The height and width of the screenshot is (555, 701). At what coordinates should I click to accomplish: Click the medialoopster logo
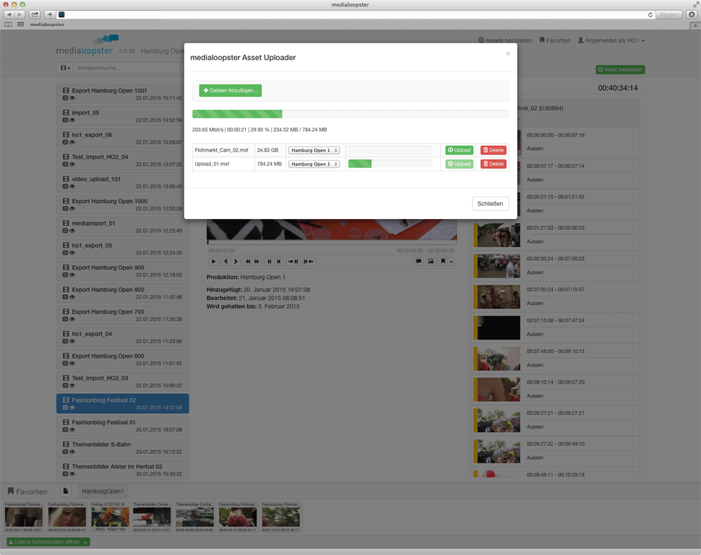[87, 46]
